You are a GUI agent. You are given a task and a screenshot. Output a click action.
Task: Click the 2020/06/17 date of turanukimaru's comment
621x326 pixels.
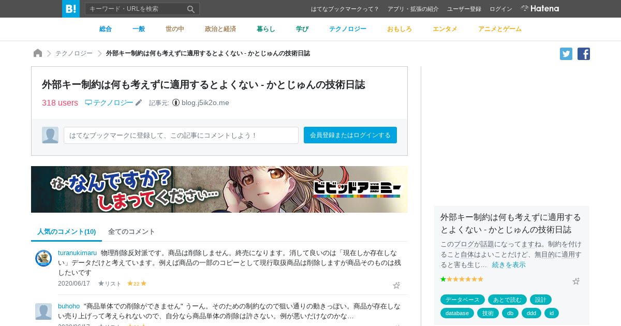click(x=74, y=284)
